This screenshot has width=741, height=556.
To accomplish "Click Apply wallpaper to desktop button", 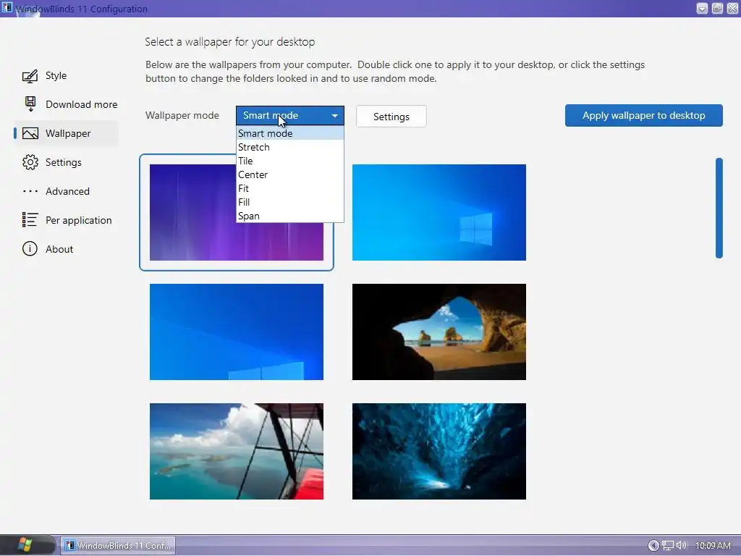I will pyautogui.click(x=643, y=115).
